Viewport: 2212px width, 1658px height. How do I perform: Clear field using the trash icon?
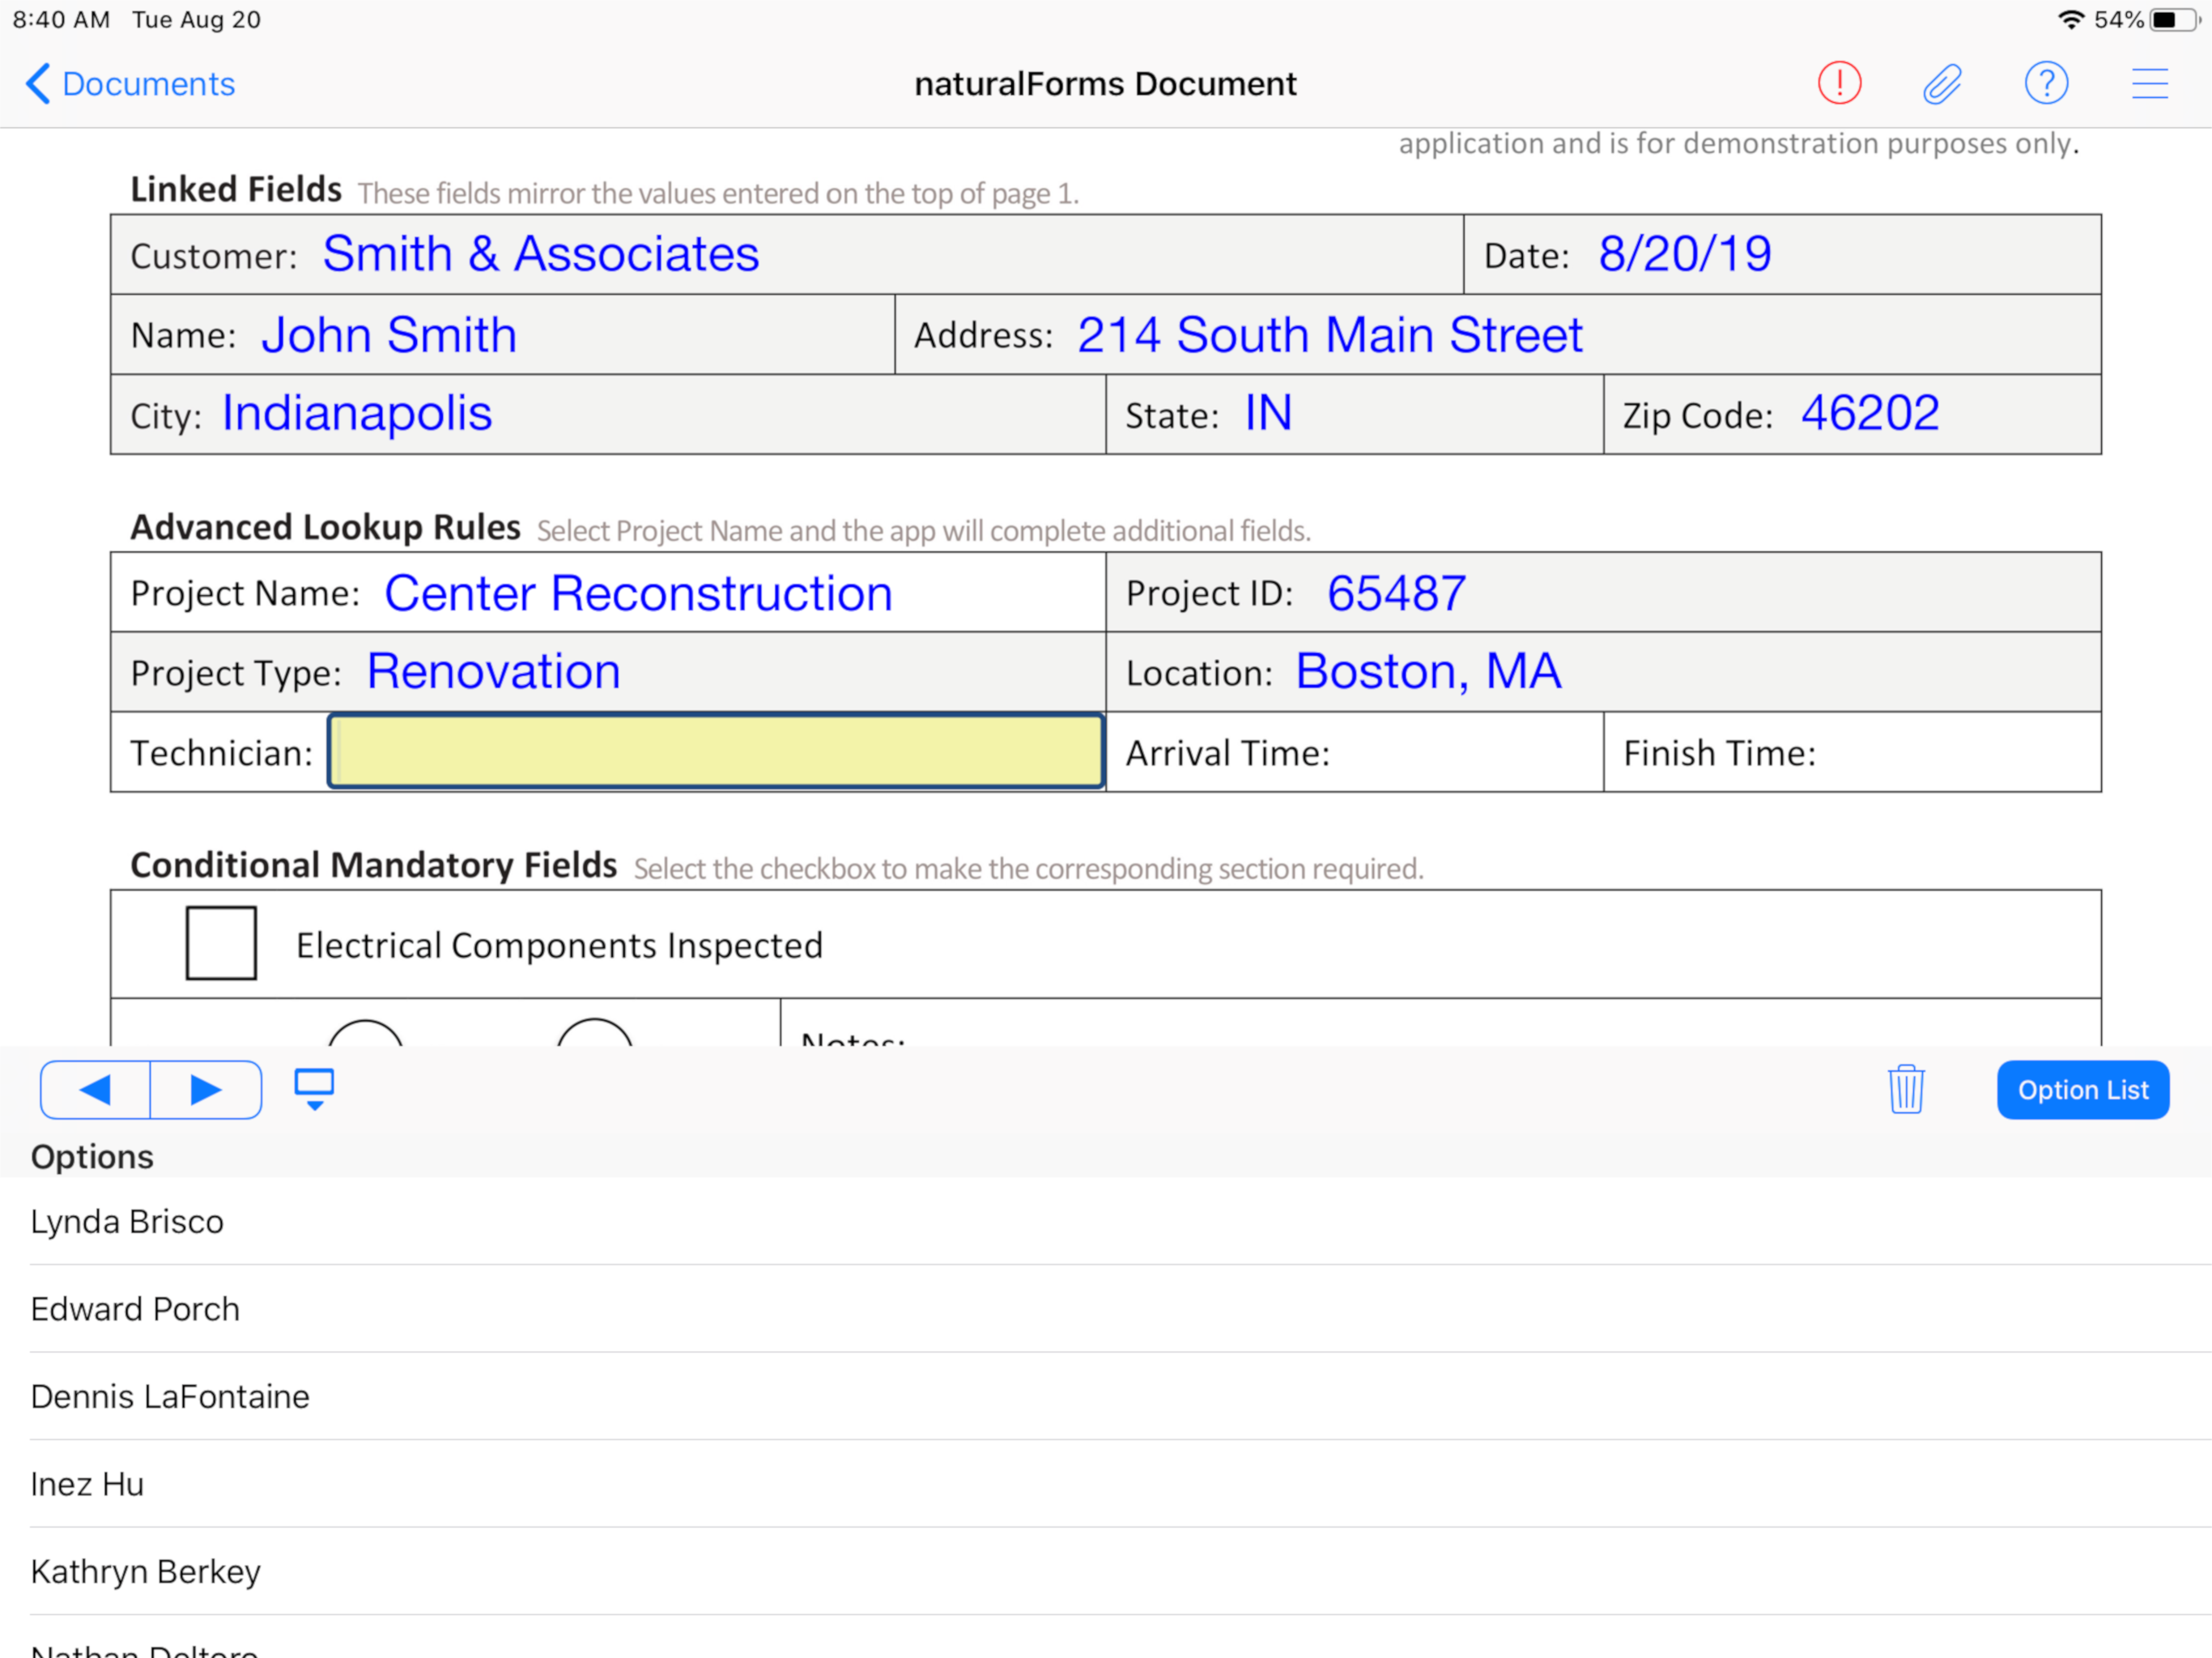(1906, 1089)
